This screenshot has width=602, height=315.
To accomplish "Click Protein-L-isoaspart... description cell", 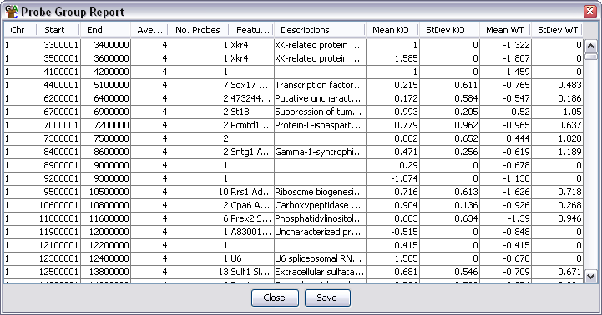I will (x=320, y=125).
